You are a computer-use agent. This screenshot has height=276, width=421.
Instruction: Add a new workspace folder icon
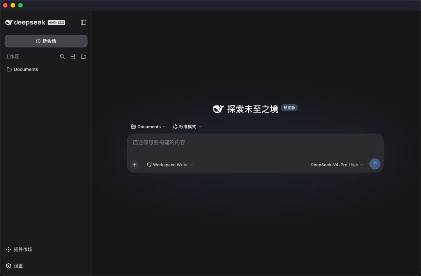(83, 56)
